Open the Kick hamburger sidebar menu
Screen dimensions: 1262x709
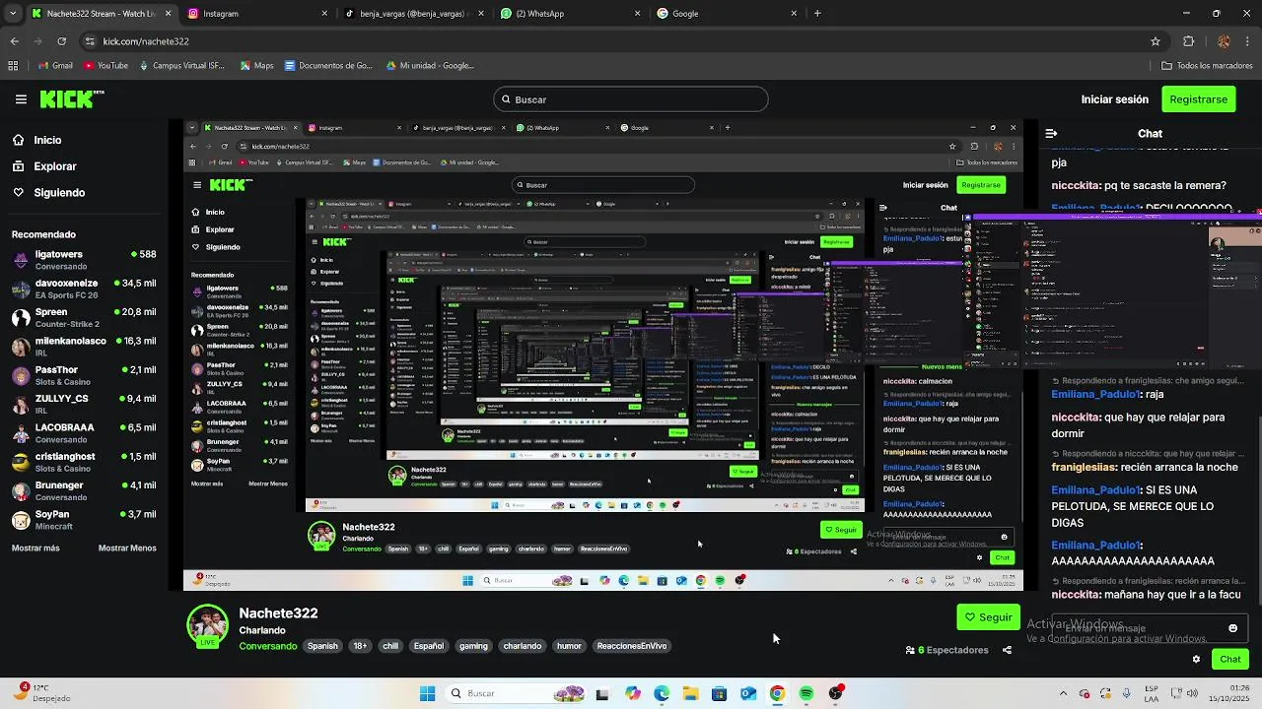pyautogui.click(x=21, y=98)
